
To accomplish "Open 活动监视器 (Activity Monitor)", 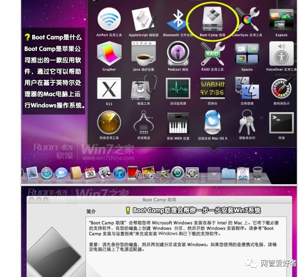I will click(x=178, y=88).
